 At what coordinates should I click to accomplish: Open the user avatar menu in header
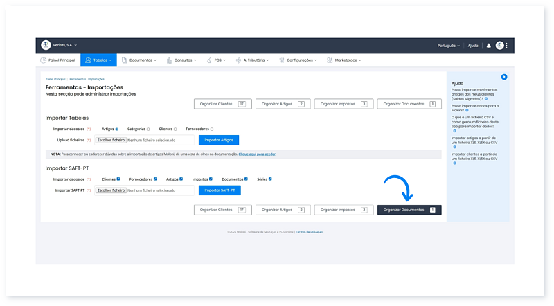tap(499, 46)
